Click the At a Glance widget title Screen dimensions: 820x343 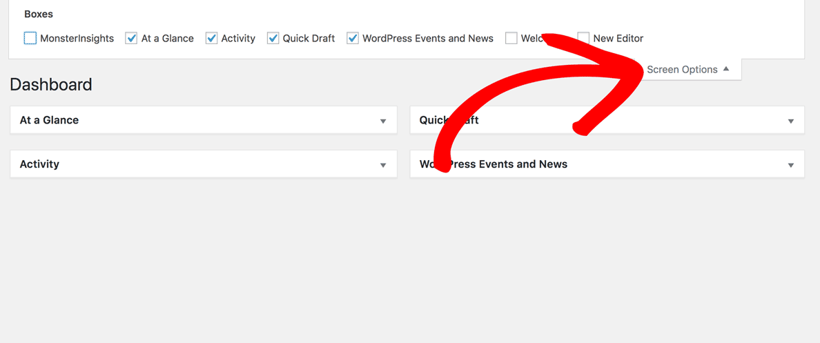coord(49,120)
